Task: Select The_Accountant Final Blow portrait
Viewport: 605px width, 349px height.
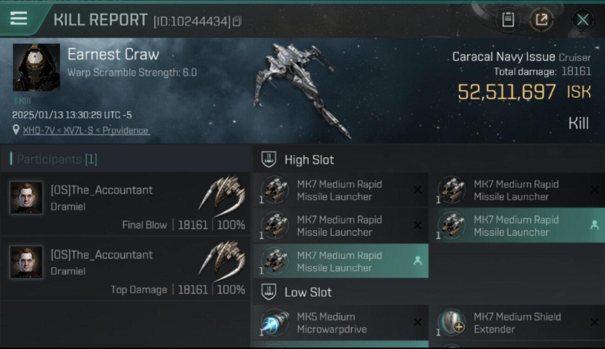Action: coord(27,198)
